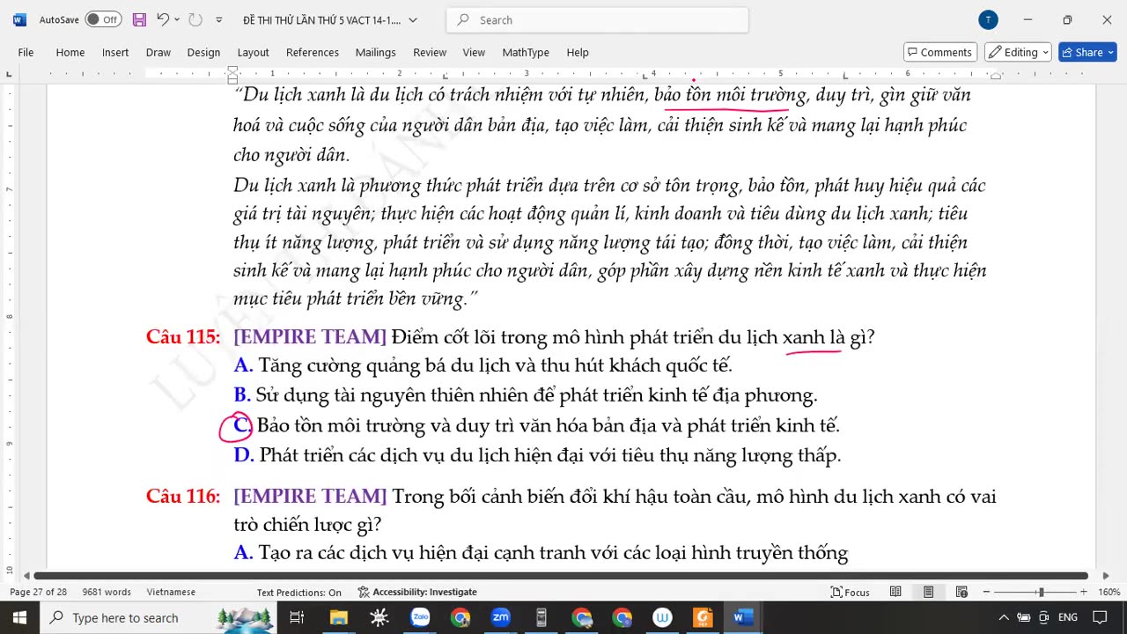Toggle Text Predictions: On
The height and width of the screenshot is (634, 1127).
pyautogui.click(x=299, y=592)
